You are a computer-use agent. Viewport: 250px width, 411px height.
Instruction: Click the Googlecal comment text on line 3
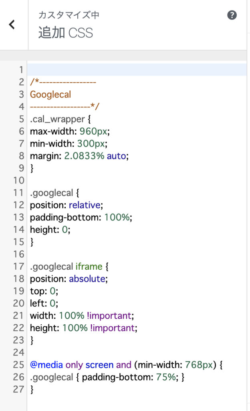click(50, 94)
